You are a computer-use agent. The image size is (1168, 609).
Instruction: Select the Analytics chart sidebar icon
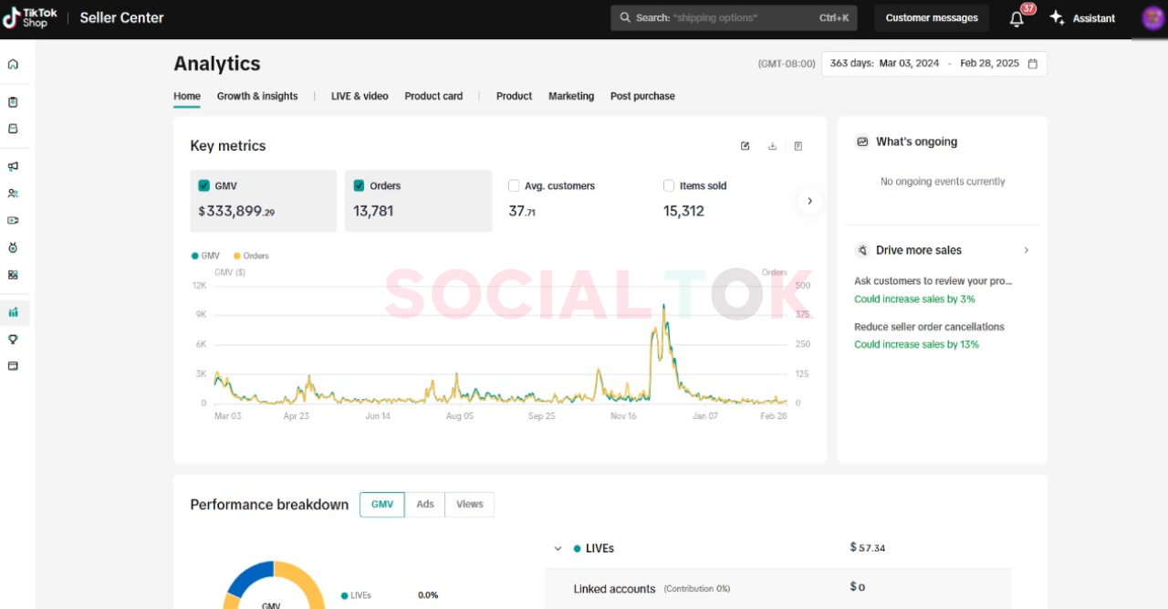[x=13, y=312]
